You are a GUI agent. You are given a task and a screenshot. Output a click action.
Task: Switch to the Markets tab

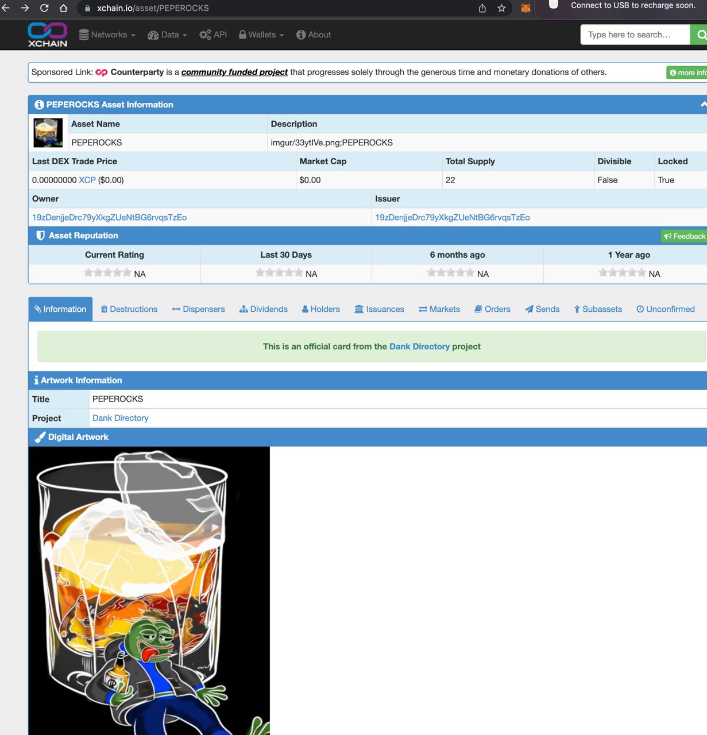pos(439,309)
